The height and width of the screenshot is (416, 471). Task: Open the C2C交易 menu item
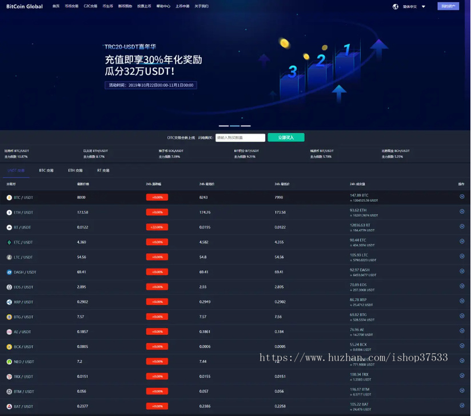coord(90,6)
